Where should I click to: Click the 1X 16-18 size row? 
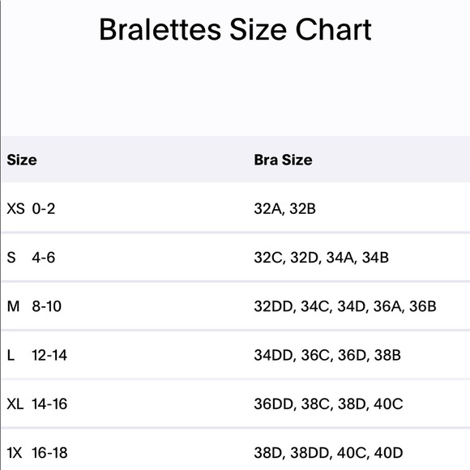[x=236, y=450]
